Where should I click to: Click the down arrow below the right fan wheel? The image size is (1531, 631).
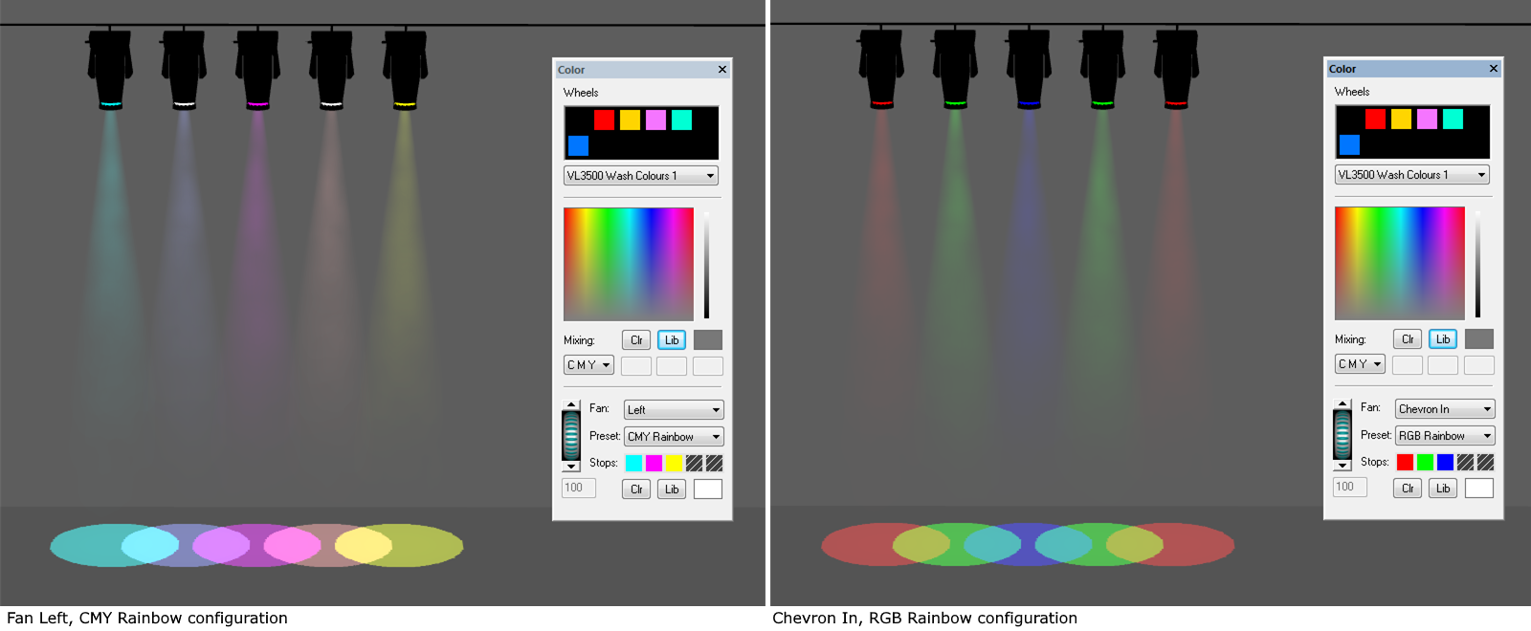pos(1342,466)
